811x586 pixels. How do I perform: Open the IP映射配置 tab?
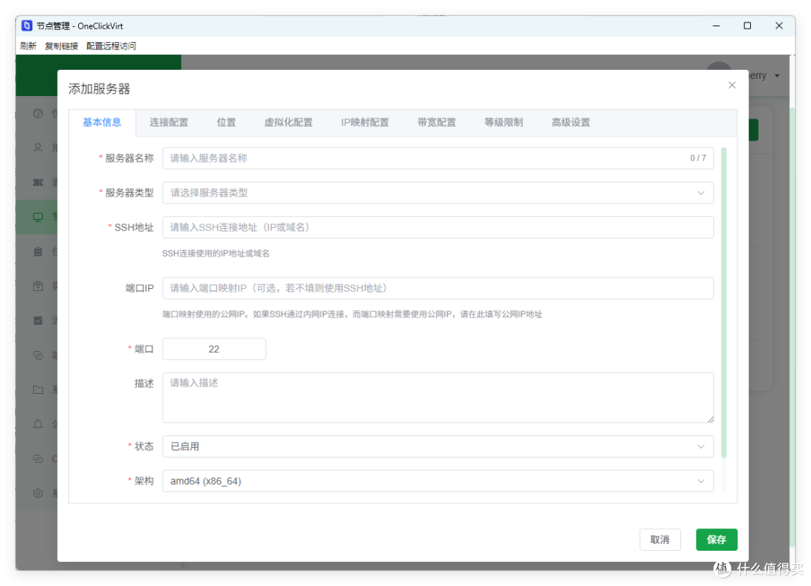(x=365, y=122)
